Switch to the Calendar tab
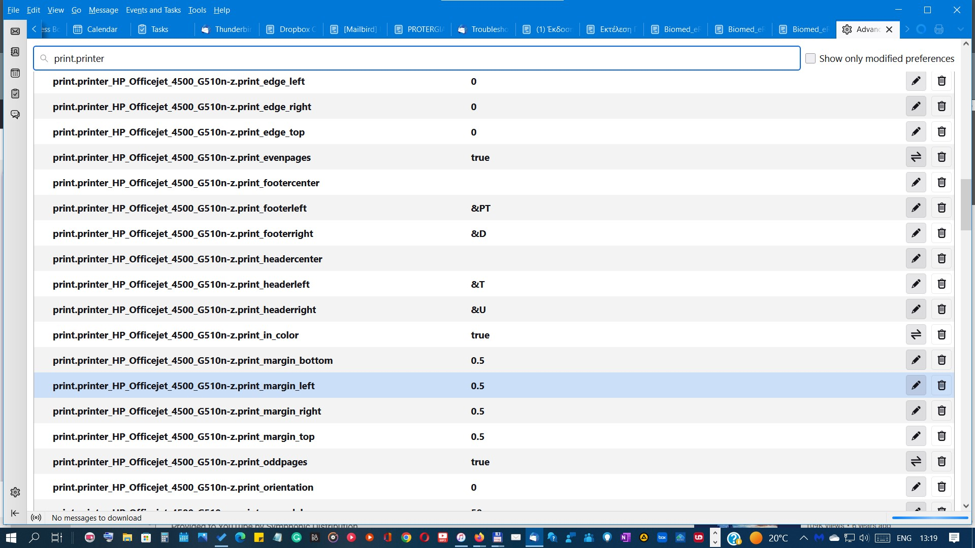This screenshot has width=975, height=548. [x=96, y=29]
